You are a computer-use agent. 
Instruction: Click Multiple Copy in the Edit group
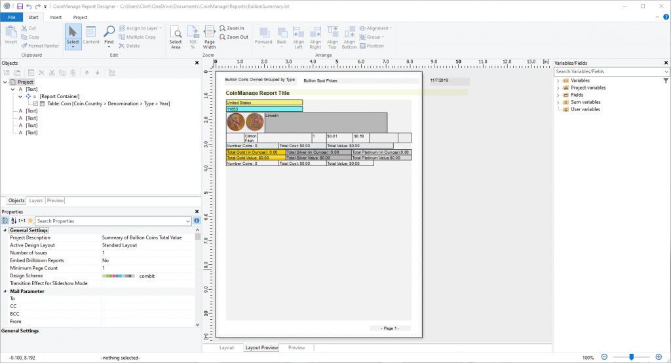(137, 37)
